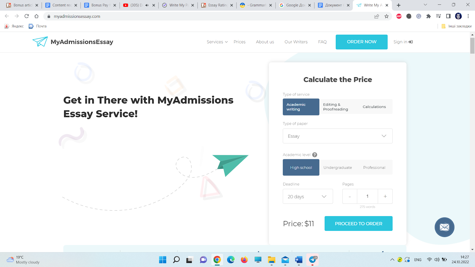Expand the Type of paper Essay dropdown
Viewport: 475px width, 267px height.
[x=338, y=136]
